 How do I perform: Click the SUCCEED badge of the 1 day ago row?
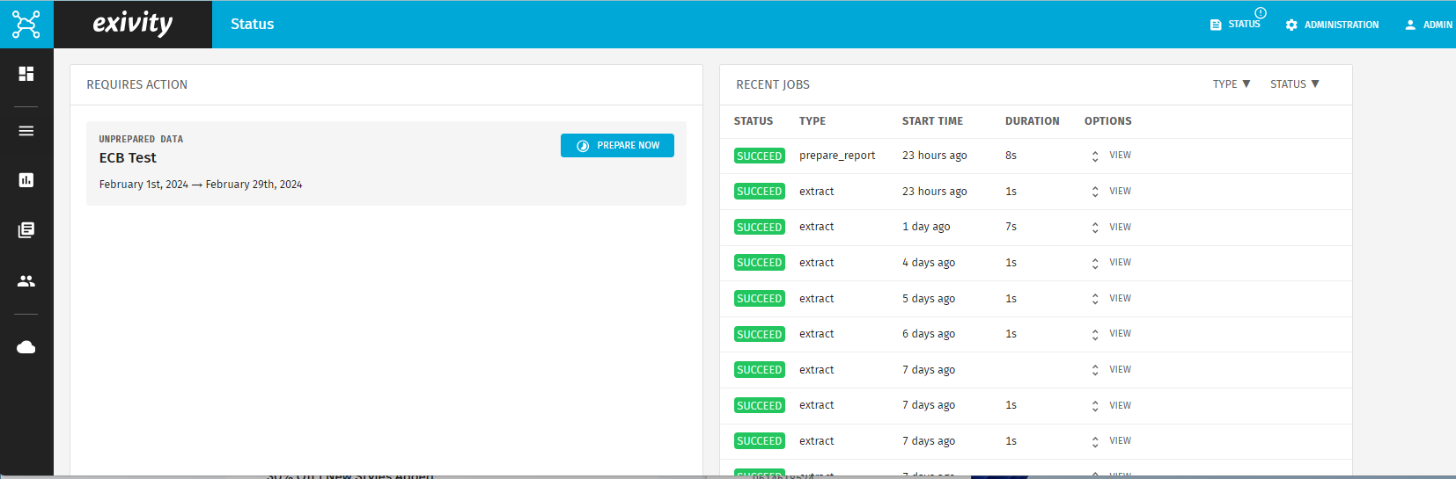click(760, 227)
